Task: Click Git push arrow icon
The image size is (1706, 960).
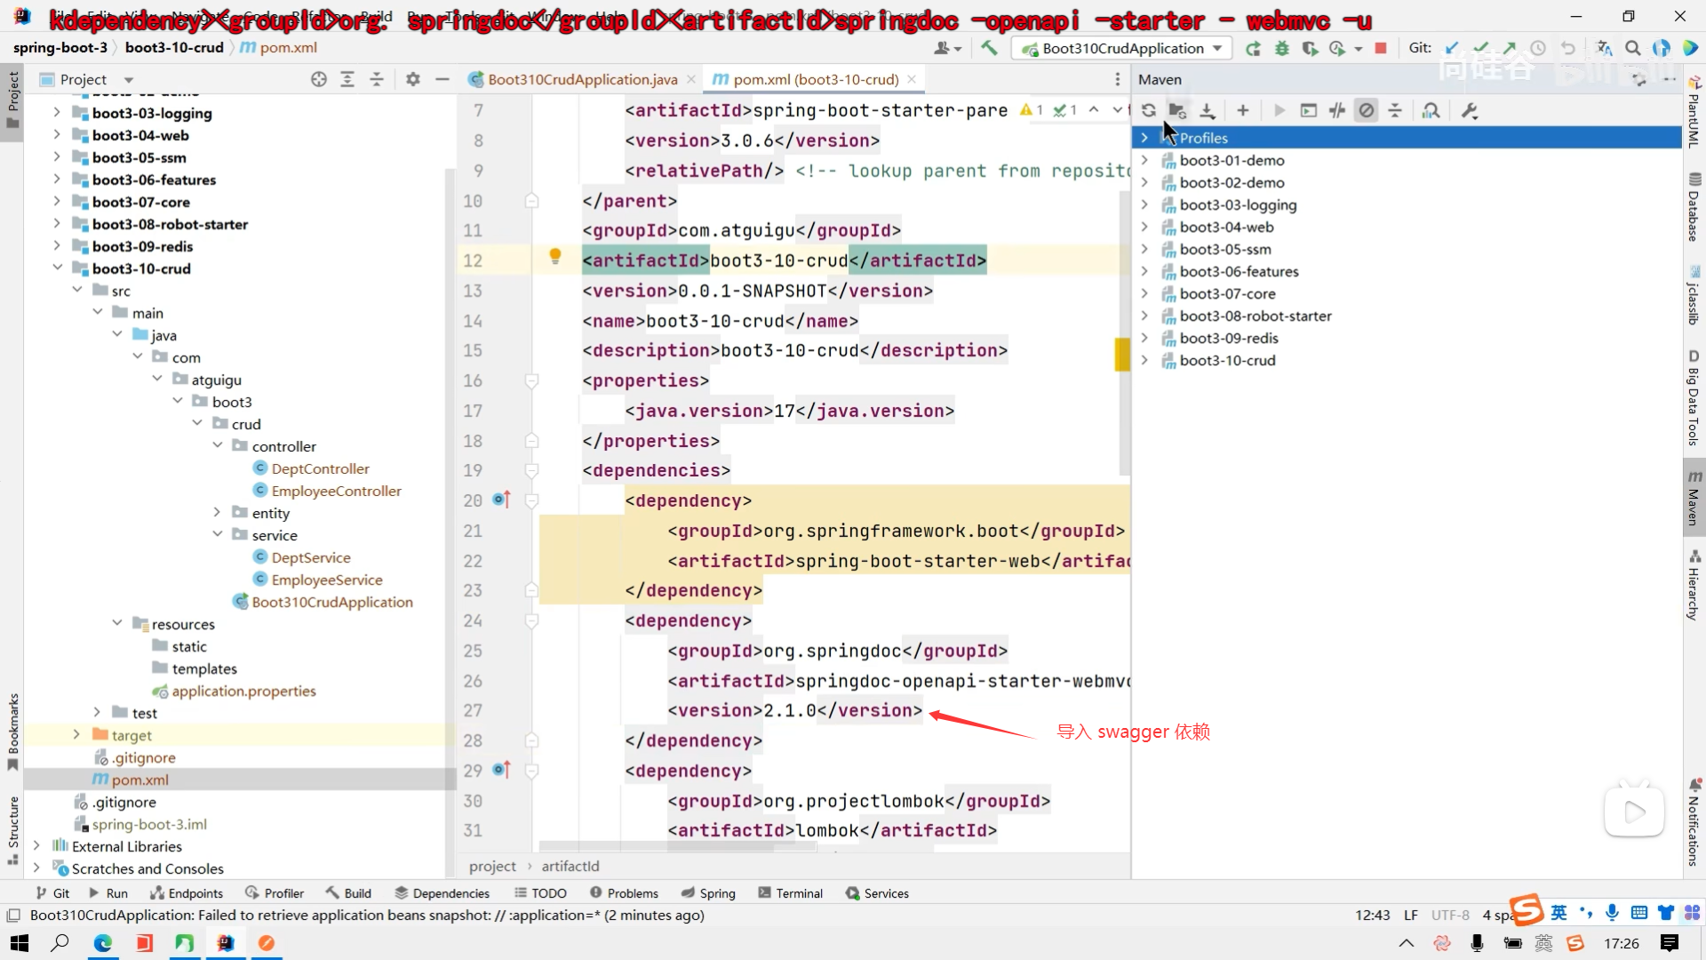Action: coord(1510,49)
